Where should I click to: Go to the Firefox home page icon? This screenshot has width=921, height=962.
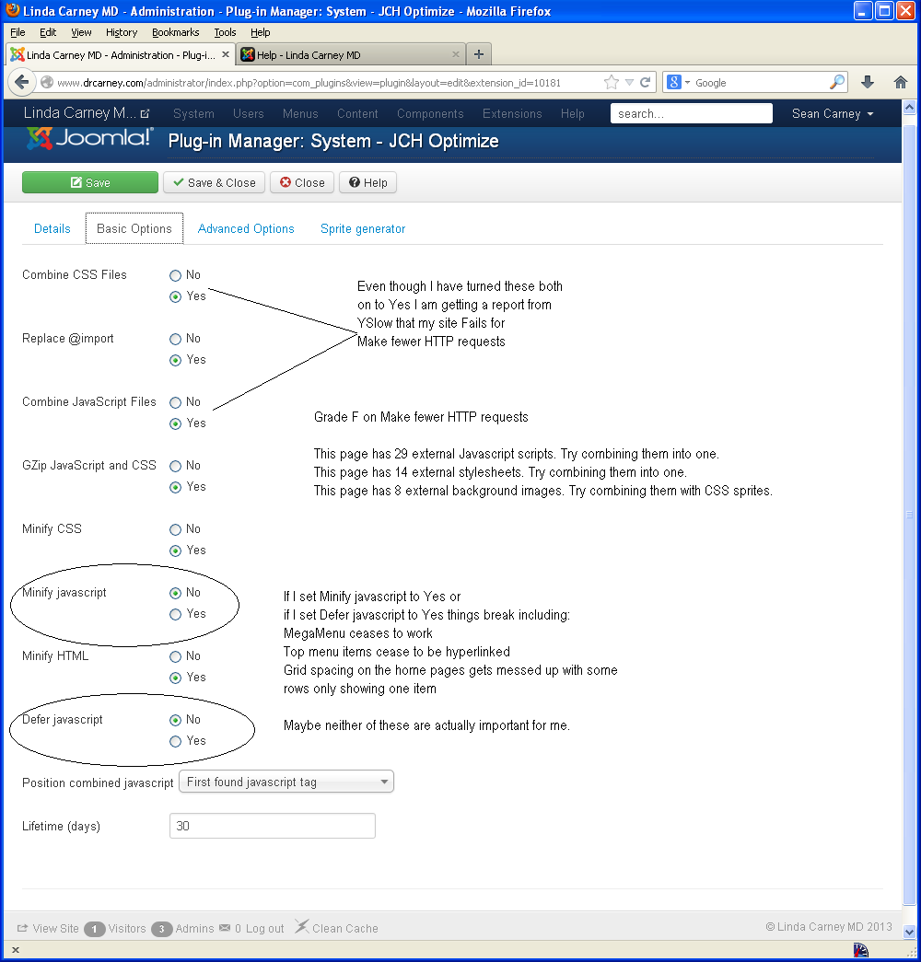click(901, 82)
